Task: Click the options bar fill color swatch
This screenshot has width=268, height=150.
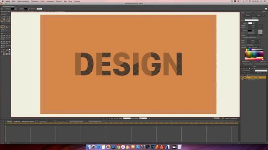Action: tap(13, 9)
